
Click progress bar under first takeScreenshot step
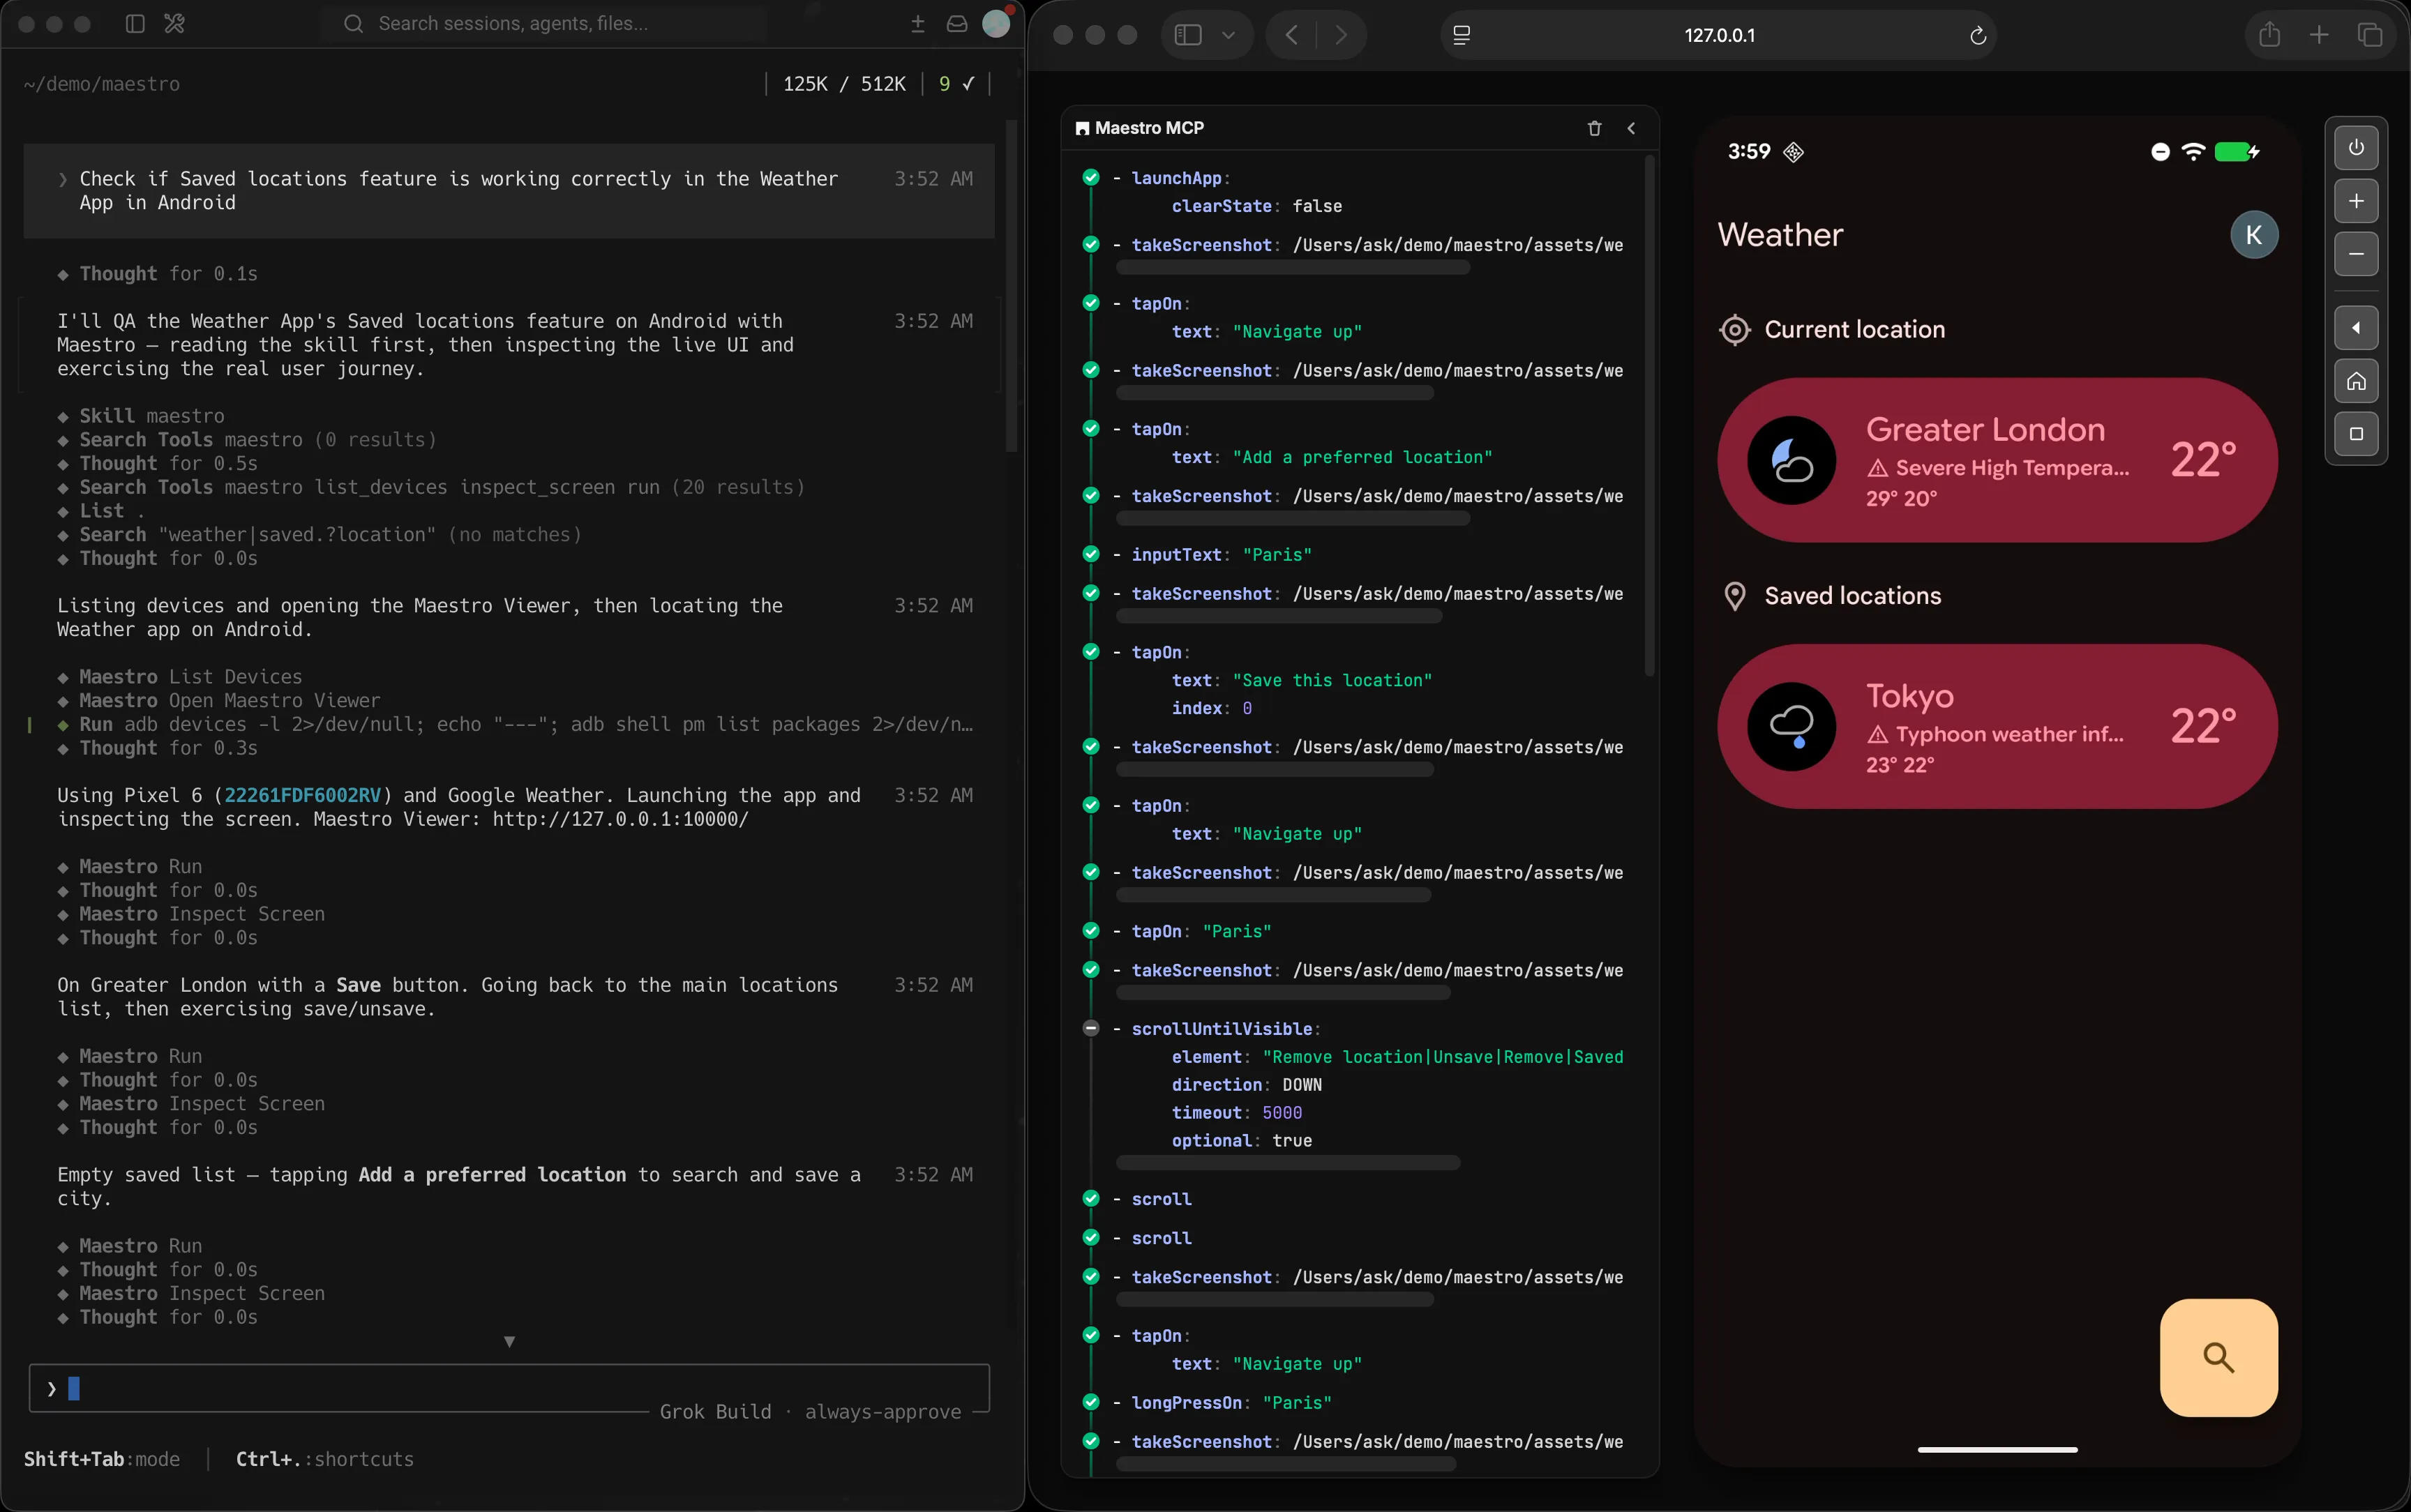[1293, 268]
